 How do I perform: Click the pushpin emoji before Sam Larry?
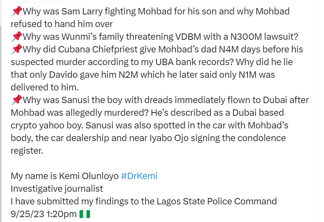17,11
